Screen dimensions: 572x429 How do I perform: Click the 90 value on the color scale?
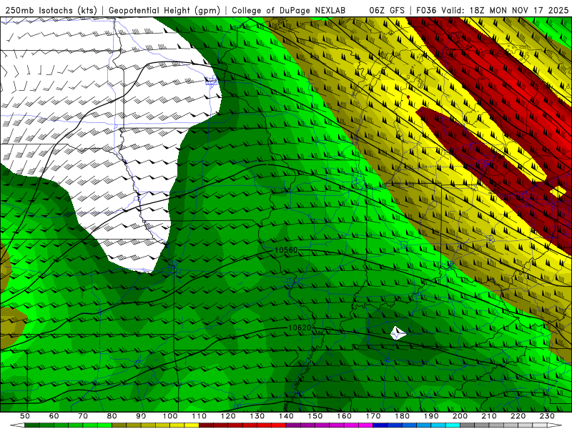[x=141, y=416]
